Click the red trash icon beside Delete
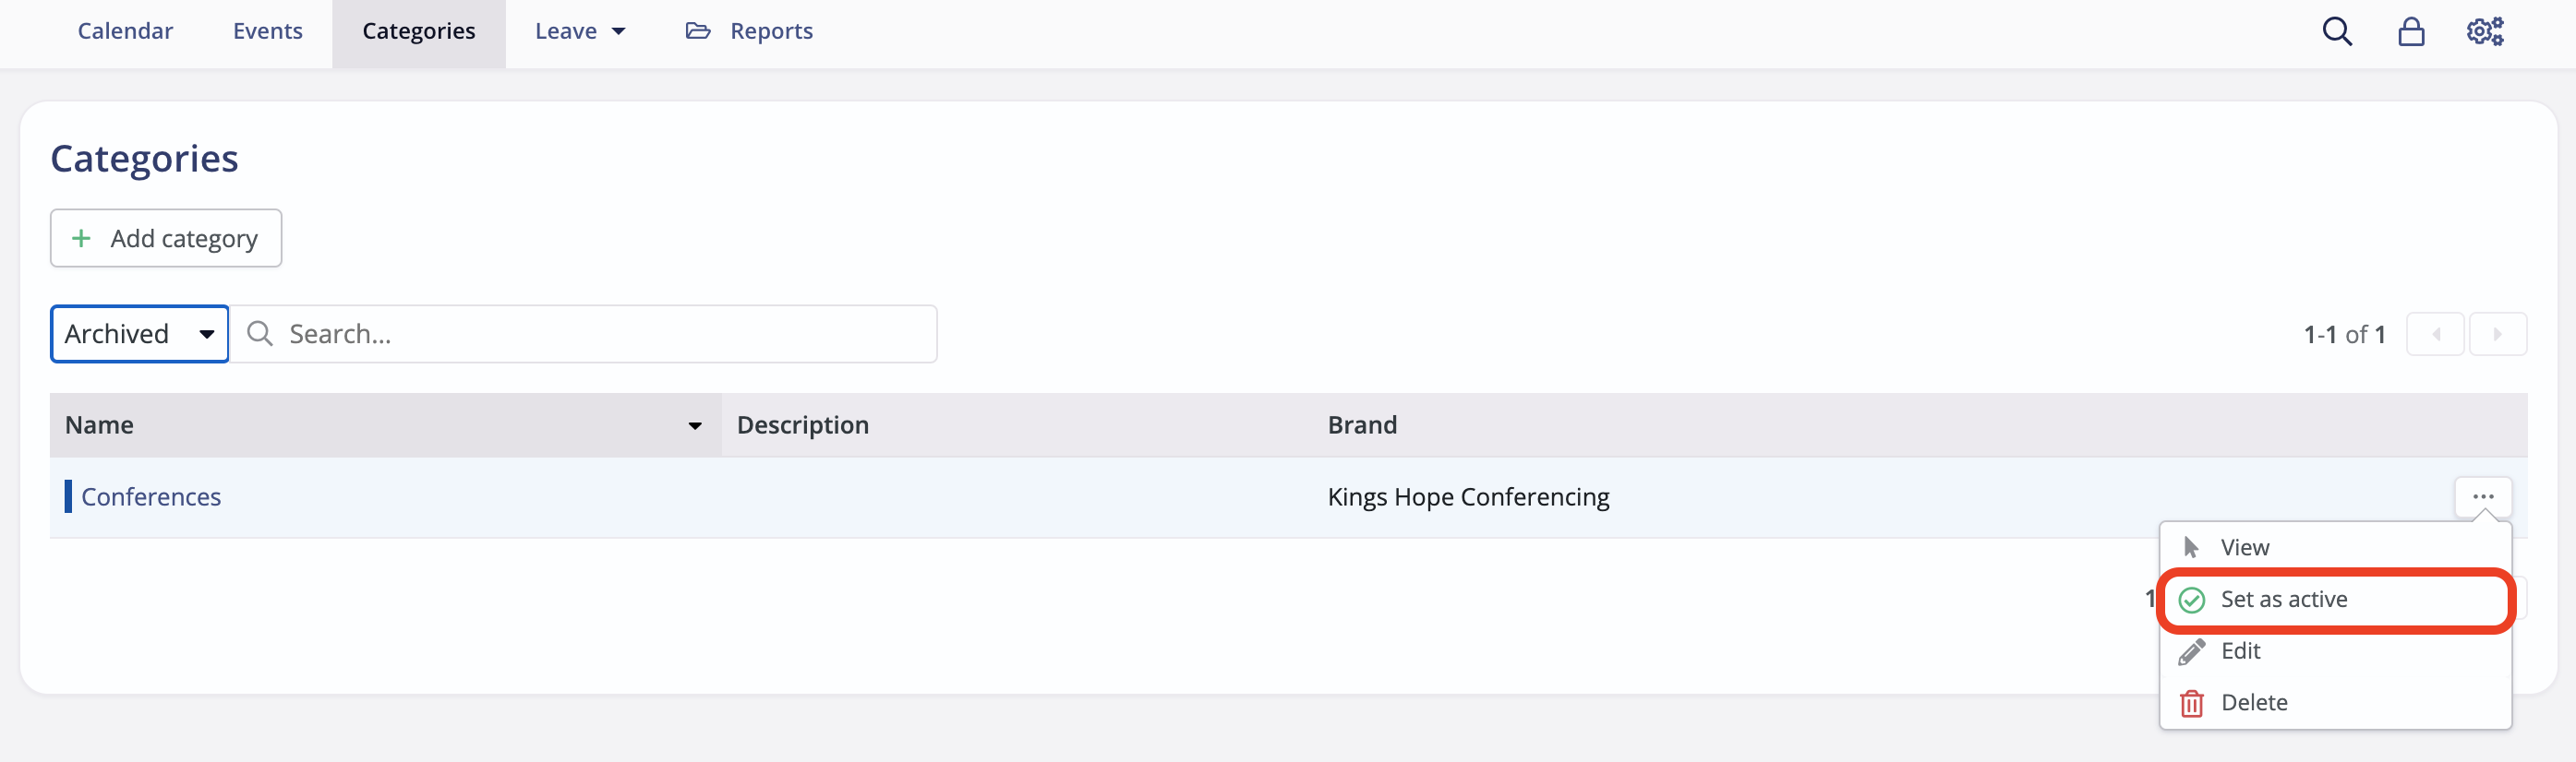2576x762 pixels. point(2191,703)
